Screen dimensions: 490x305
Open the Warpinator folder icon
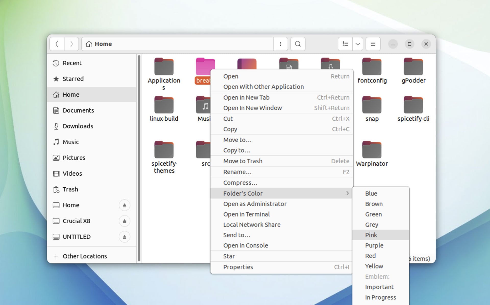(372, 150)
